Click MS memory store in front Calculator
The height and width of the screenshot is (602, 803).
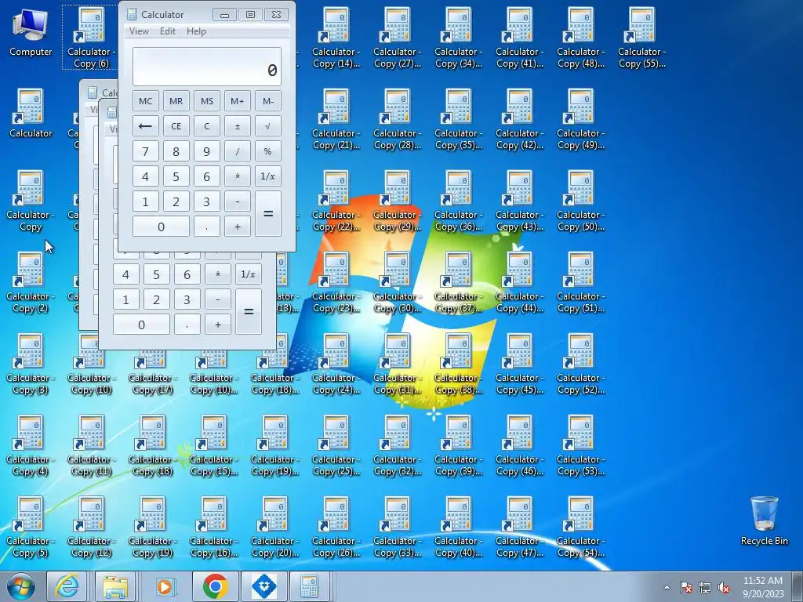click(x=207, y=101)
